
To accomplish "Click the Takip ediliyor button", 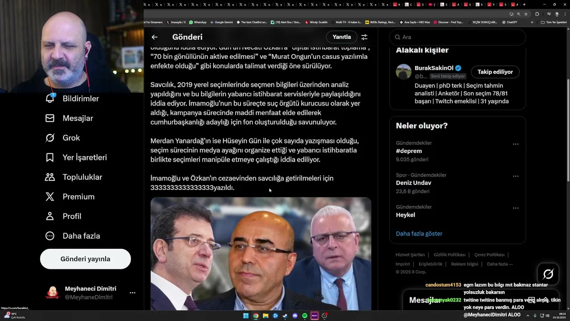I will pos(495,72).
